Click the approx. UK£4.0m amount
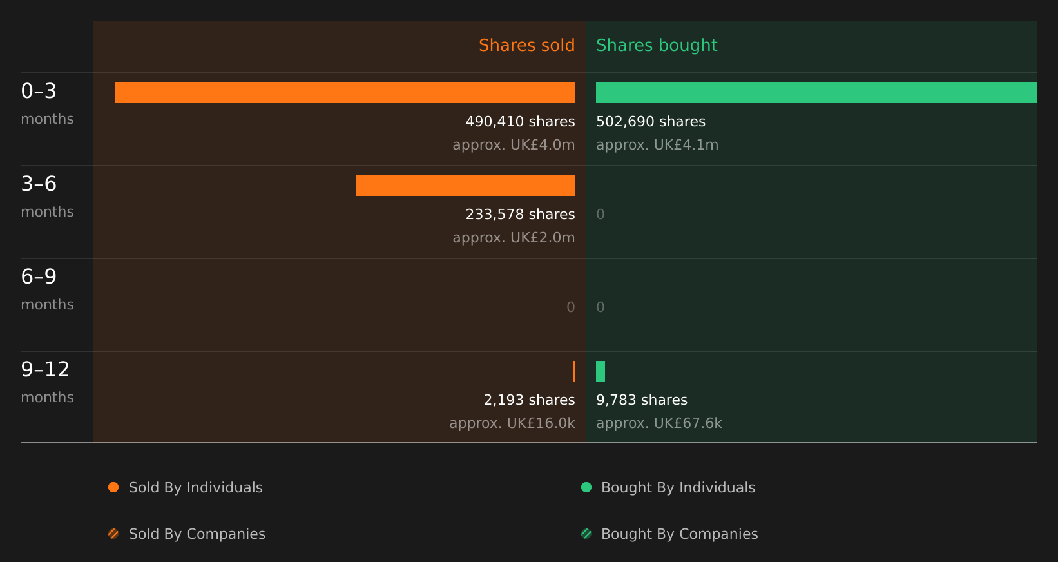1058x562 pixels. click(x=514, y=144)
